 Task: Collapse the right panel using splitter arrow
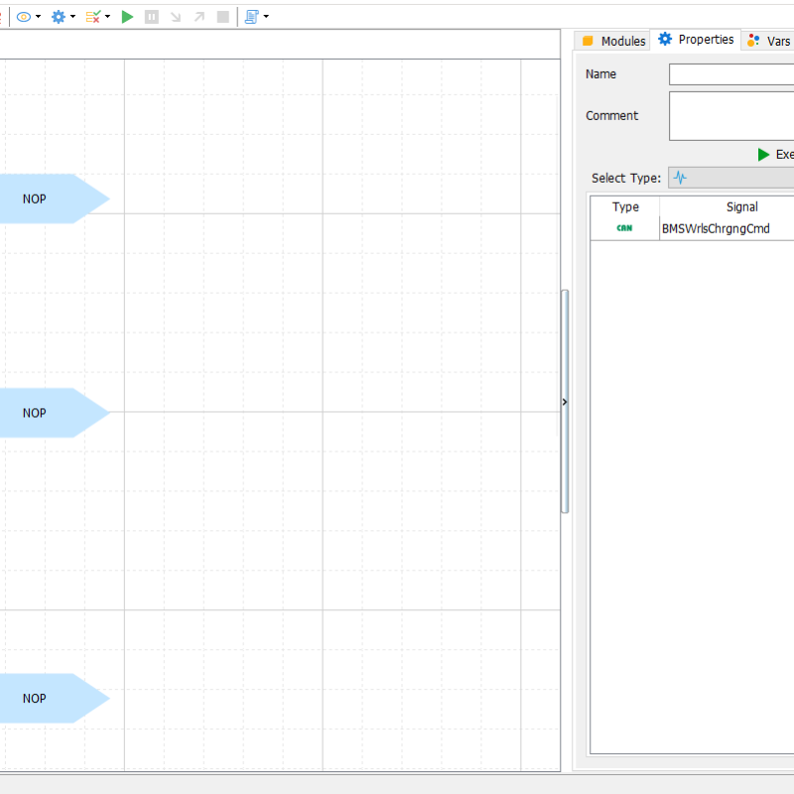pyautogui.click(x=565, y=402)
